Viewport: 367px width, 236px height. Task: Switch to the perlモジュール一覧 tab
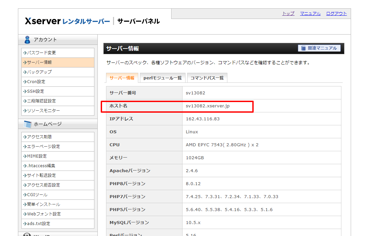163,77
